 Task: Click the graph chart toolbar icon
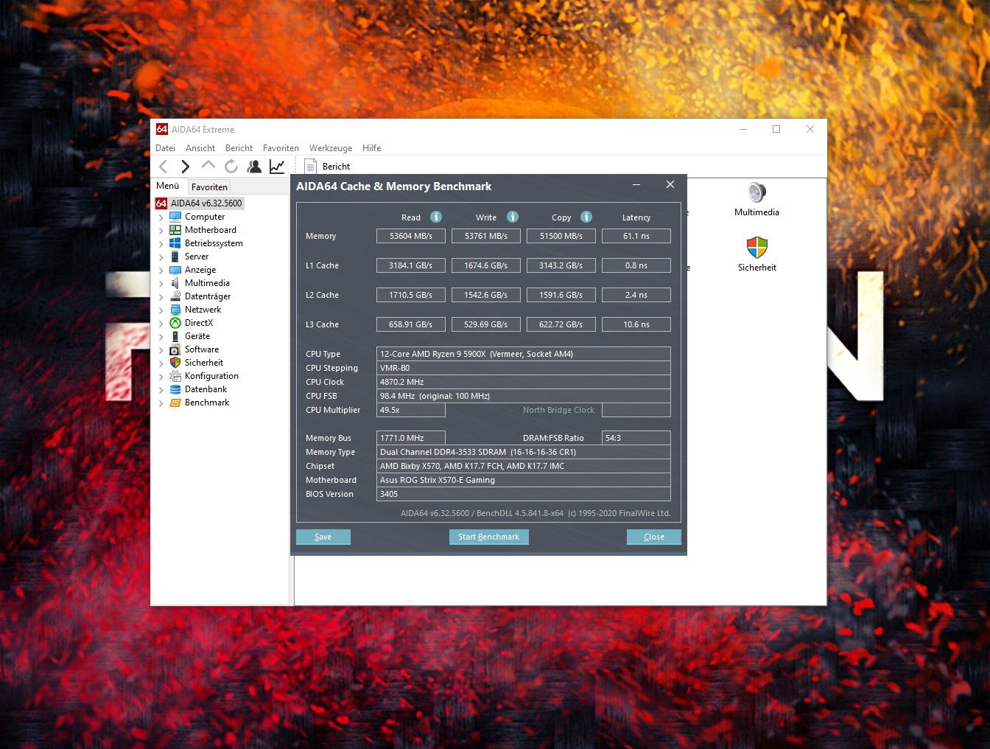(x=277, y=167)
